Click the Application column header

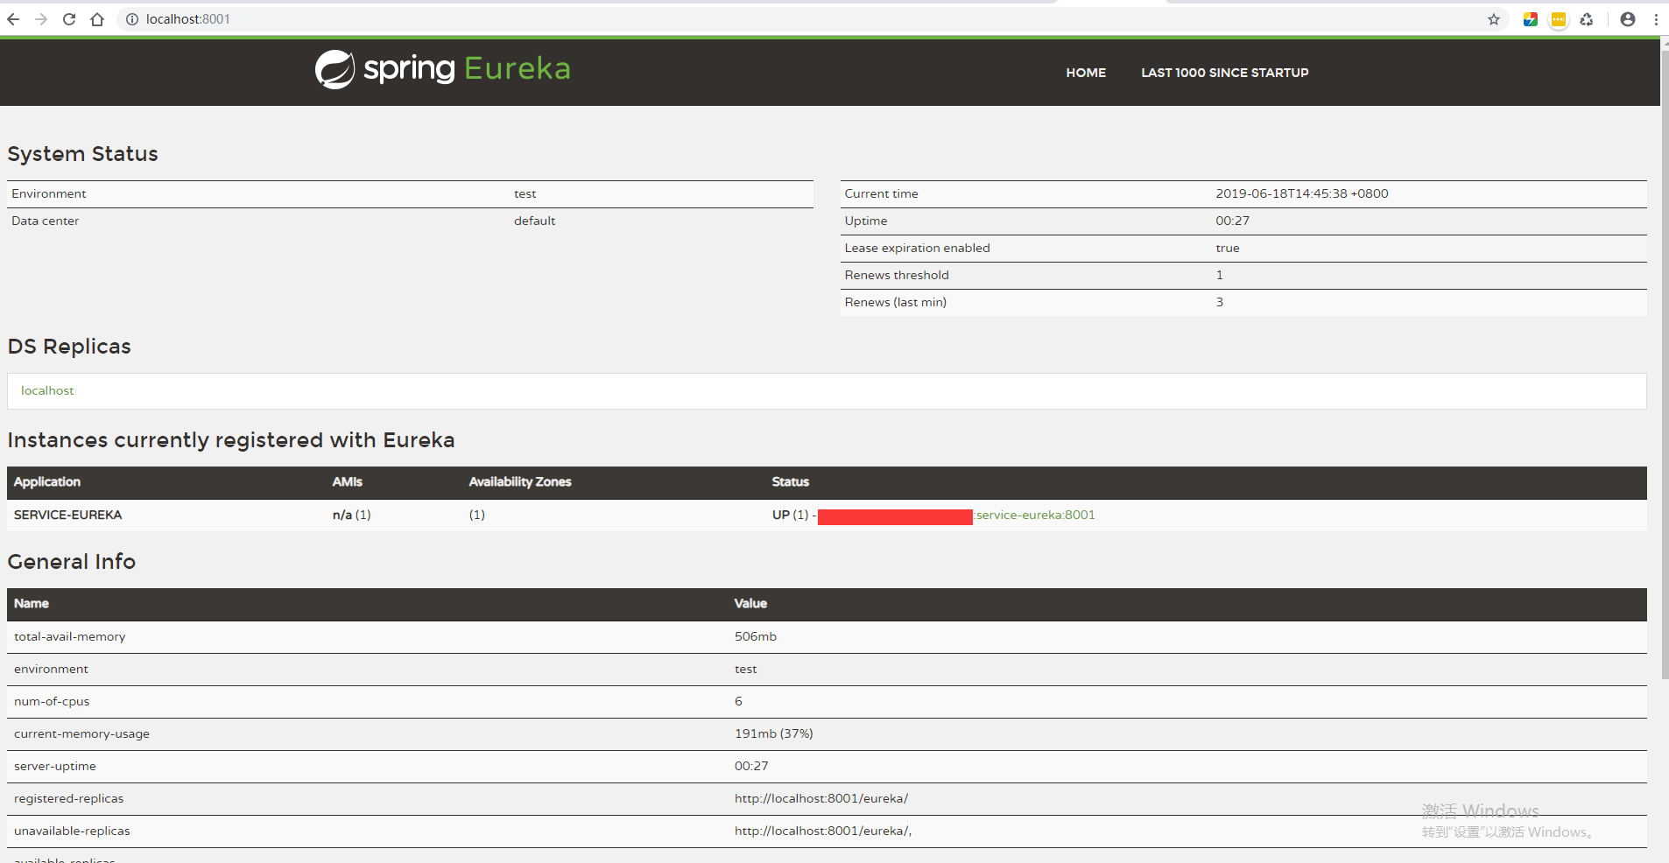point(47,482)
